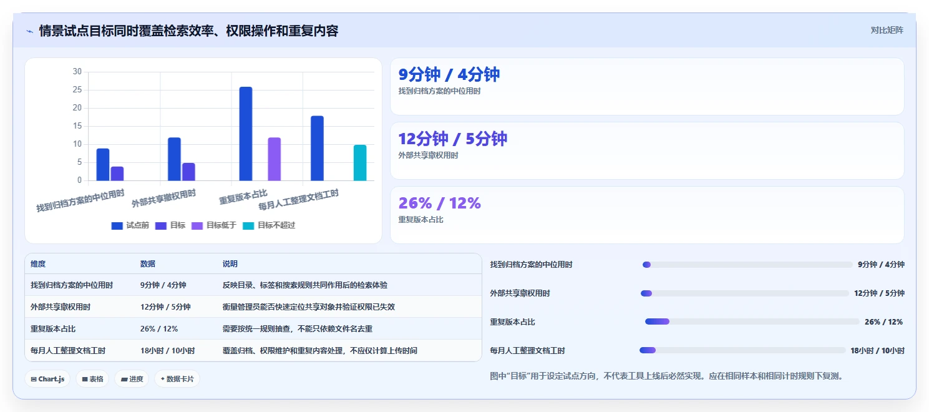Click progress value 26% / 12% at row end
This screenshot has width=929, height=412.
(x=883, y=322)
